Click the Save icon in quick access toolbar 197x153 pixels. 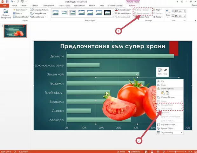(x=7, y=2)
